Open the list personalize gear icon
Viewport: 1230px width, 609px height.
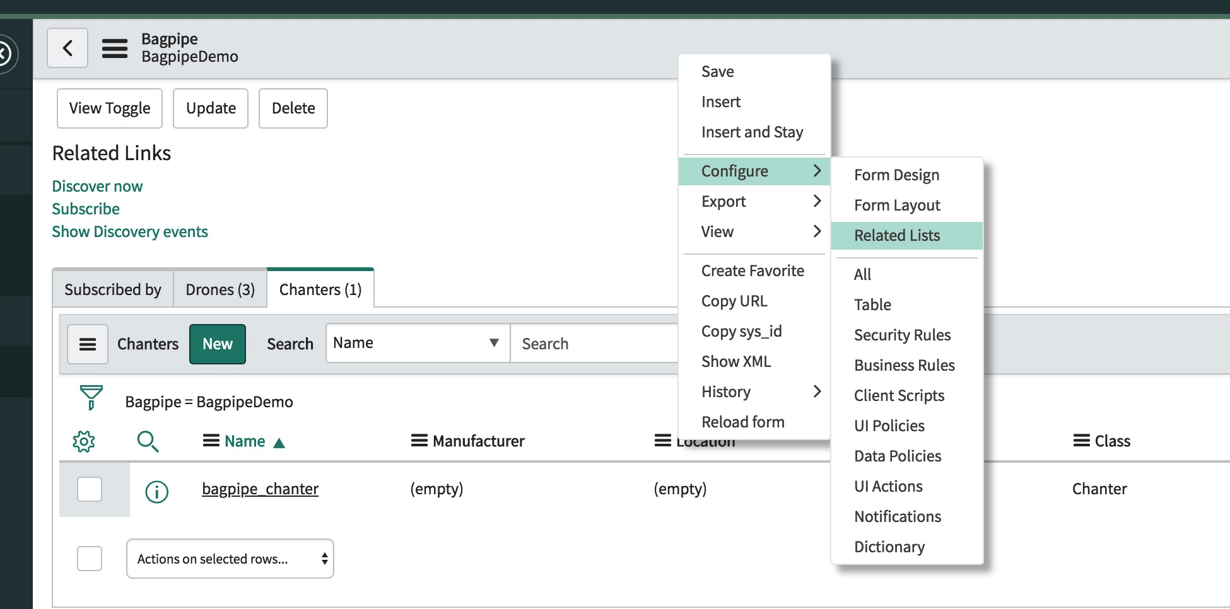click(x=84, y=441)
